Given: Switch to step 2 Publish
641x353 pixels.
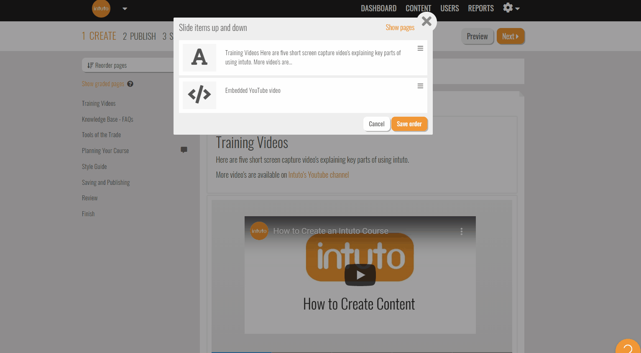Looking at the screenshot, I should (139, 36).
